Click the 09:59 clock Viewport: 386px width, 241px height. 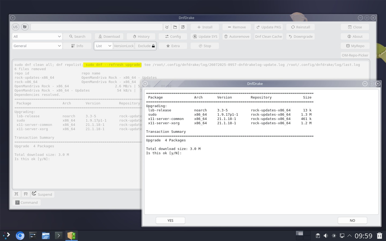click(363, 236)
